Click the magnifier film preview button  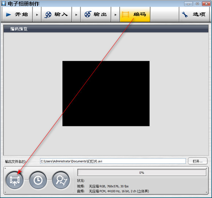[x=61, y=180]
